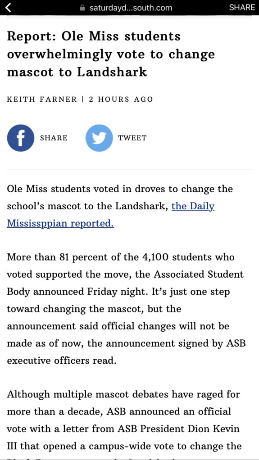This screenshot has height=460, width=259.
Task: Tap the headline about Ole Miss Landshark vote
Action: (111, 54)
